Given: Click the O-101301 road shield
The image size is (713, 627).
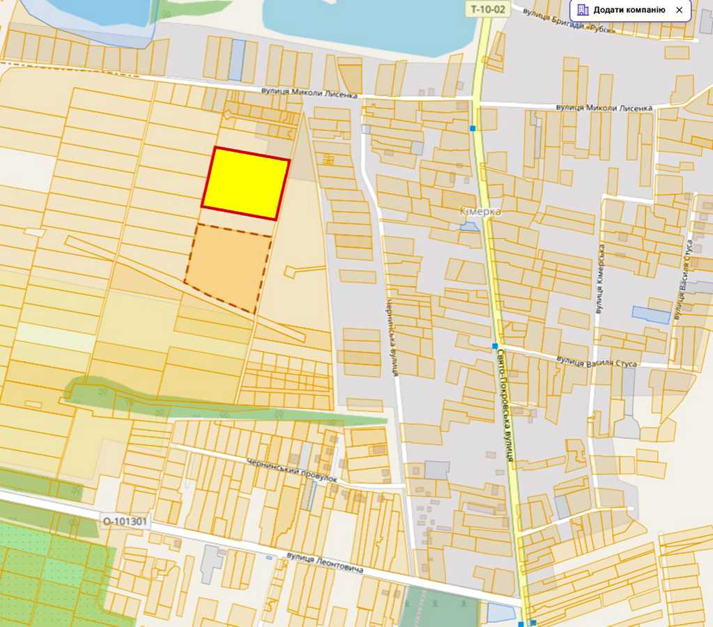Looking at the screenshot, I should (125, 521).
